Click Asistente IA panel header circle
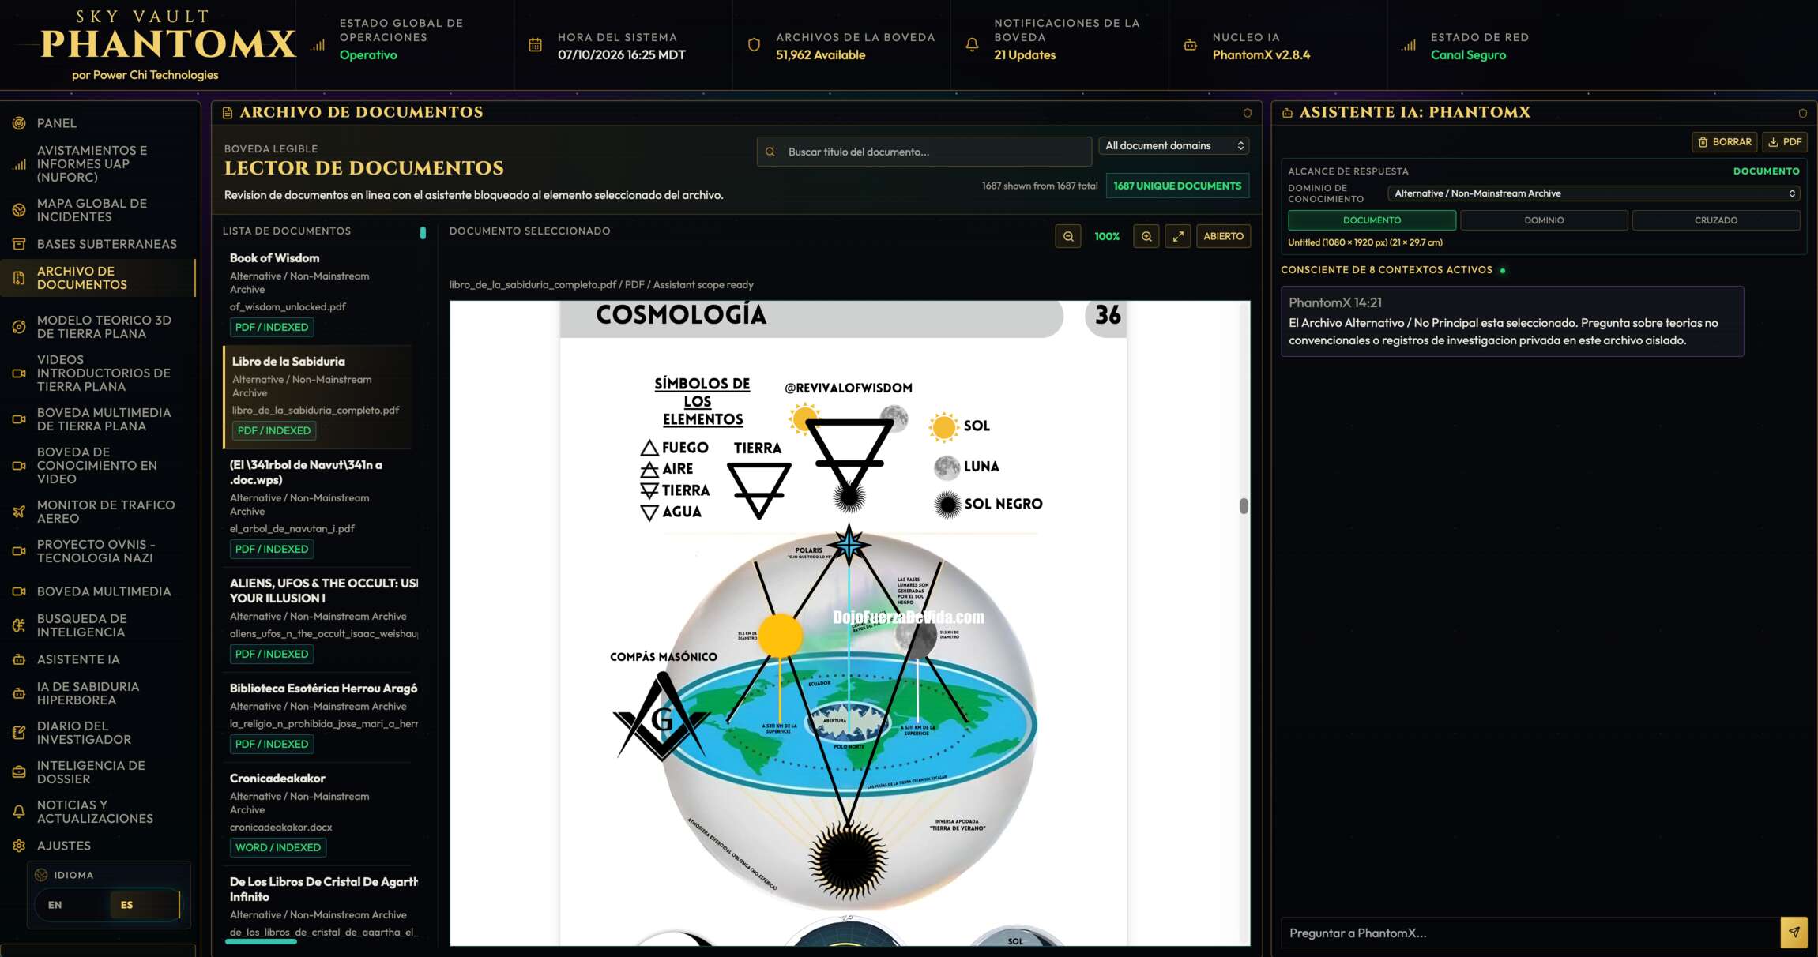 coord(1802,113)
